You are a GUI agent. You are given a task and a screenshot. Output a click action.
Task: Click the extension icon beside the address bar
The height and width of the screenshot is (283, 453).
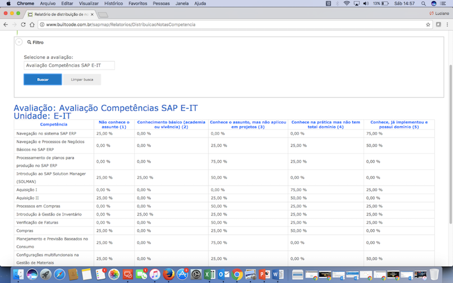point(438,24)
